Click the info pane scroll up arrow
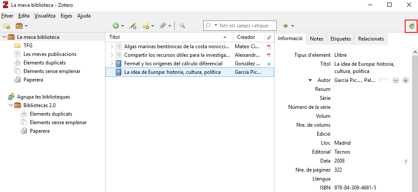The width and height of the screenshot is (418, 192). pos(415,52)
